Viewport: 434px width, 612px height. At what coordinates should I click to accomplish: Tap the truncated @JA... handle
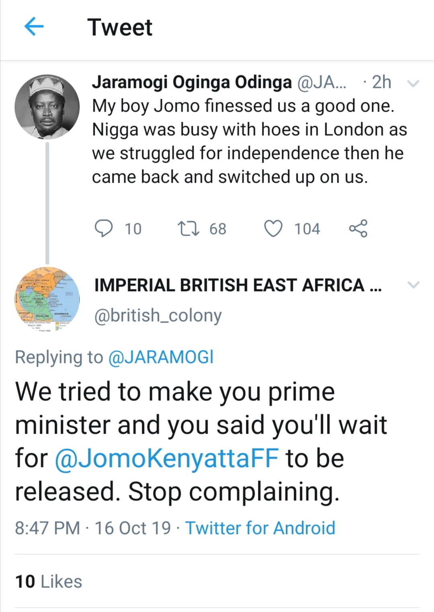[321, 82]
